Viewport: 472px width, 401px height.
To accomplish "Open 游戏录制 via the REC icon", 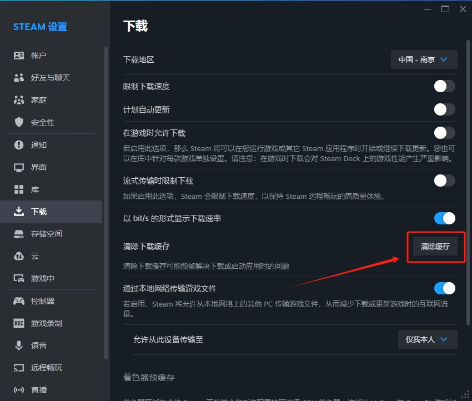I will click(18, 323).
